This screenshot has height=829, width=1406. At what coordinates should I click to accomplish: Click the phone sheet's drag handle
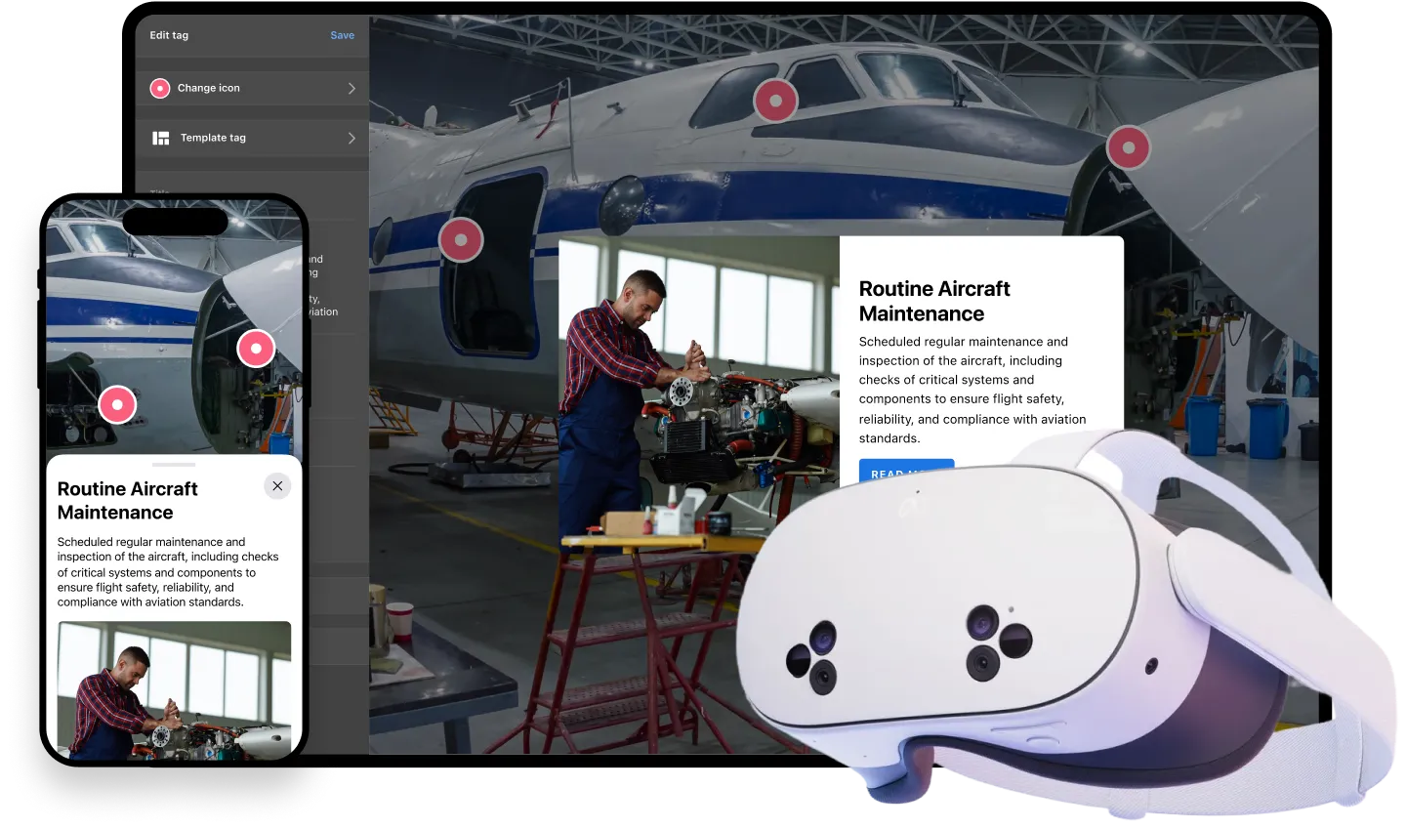click(x=174, y=465)
